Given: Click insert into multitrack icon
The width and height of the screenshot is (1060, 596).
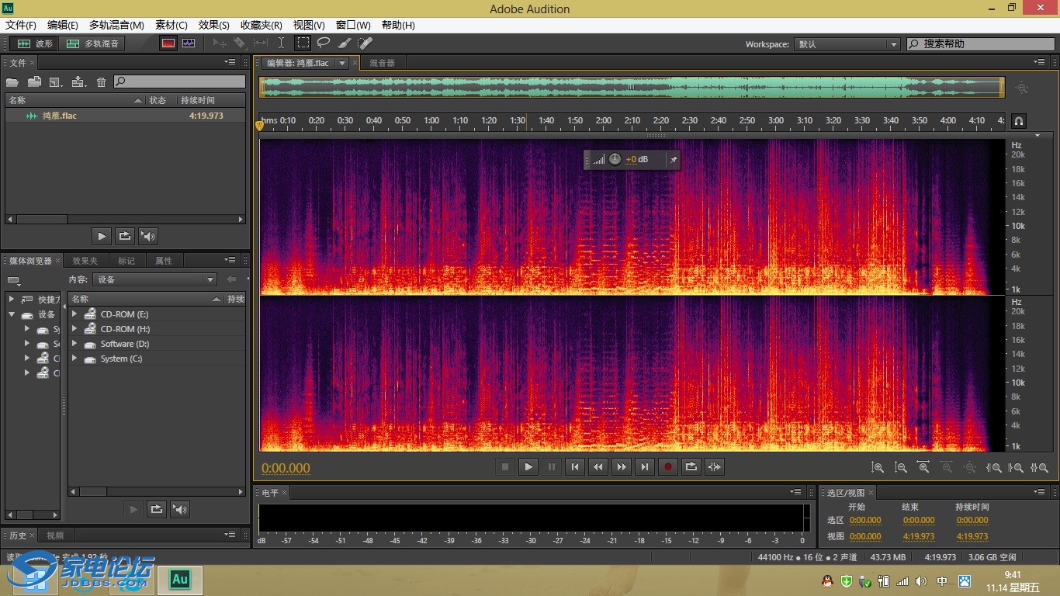Looking at the screenshot, I should [x=78, y=81].
